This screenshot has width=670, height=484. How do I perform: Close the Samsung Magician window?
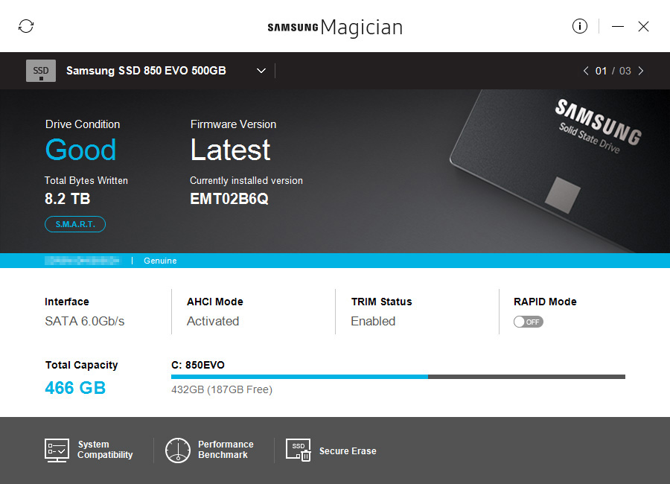[x=643, y=27]
